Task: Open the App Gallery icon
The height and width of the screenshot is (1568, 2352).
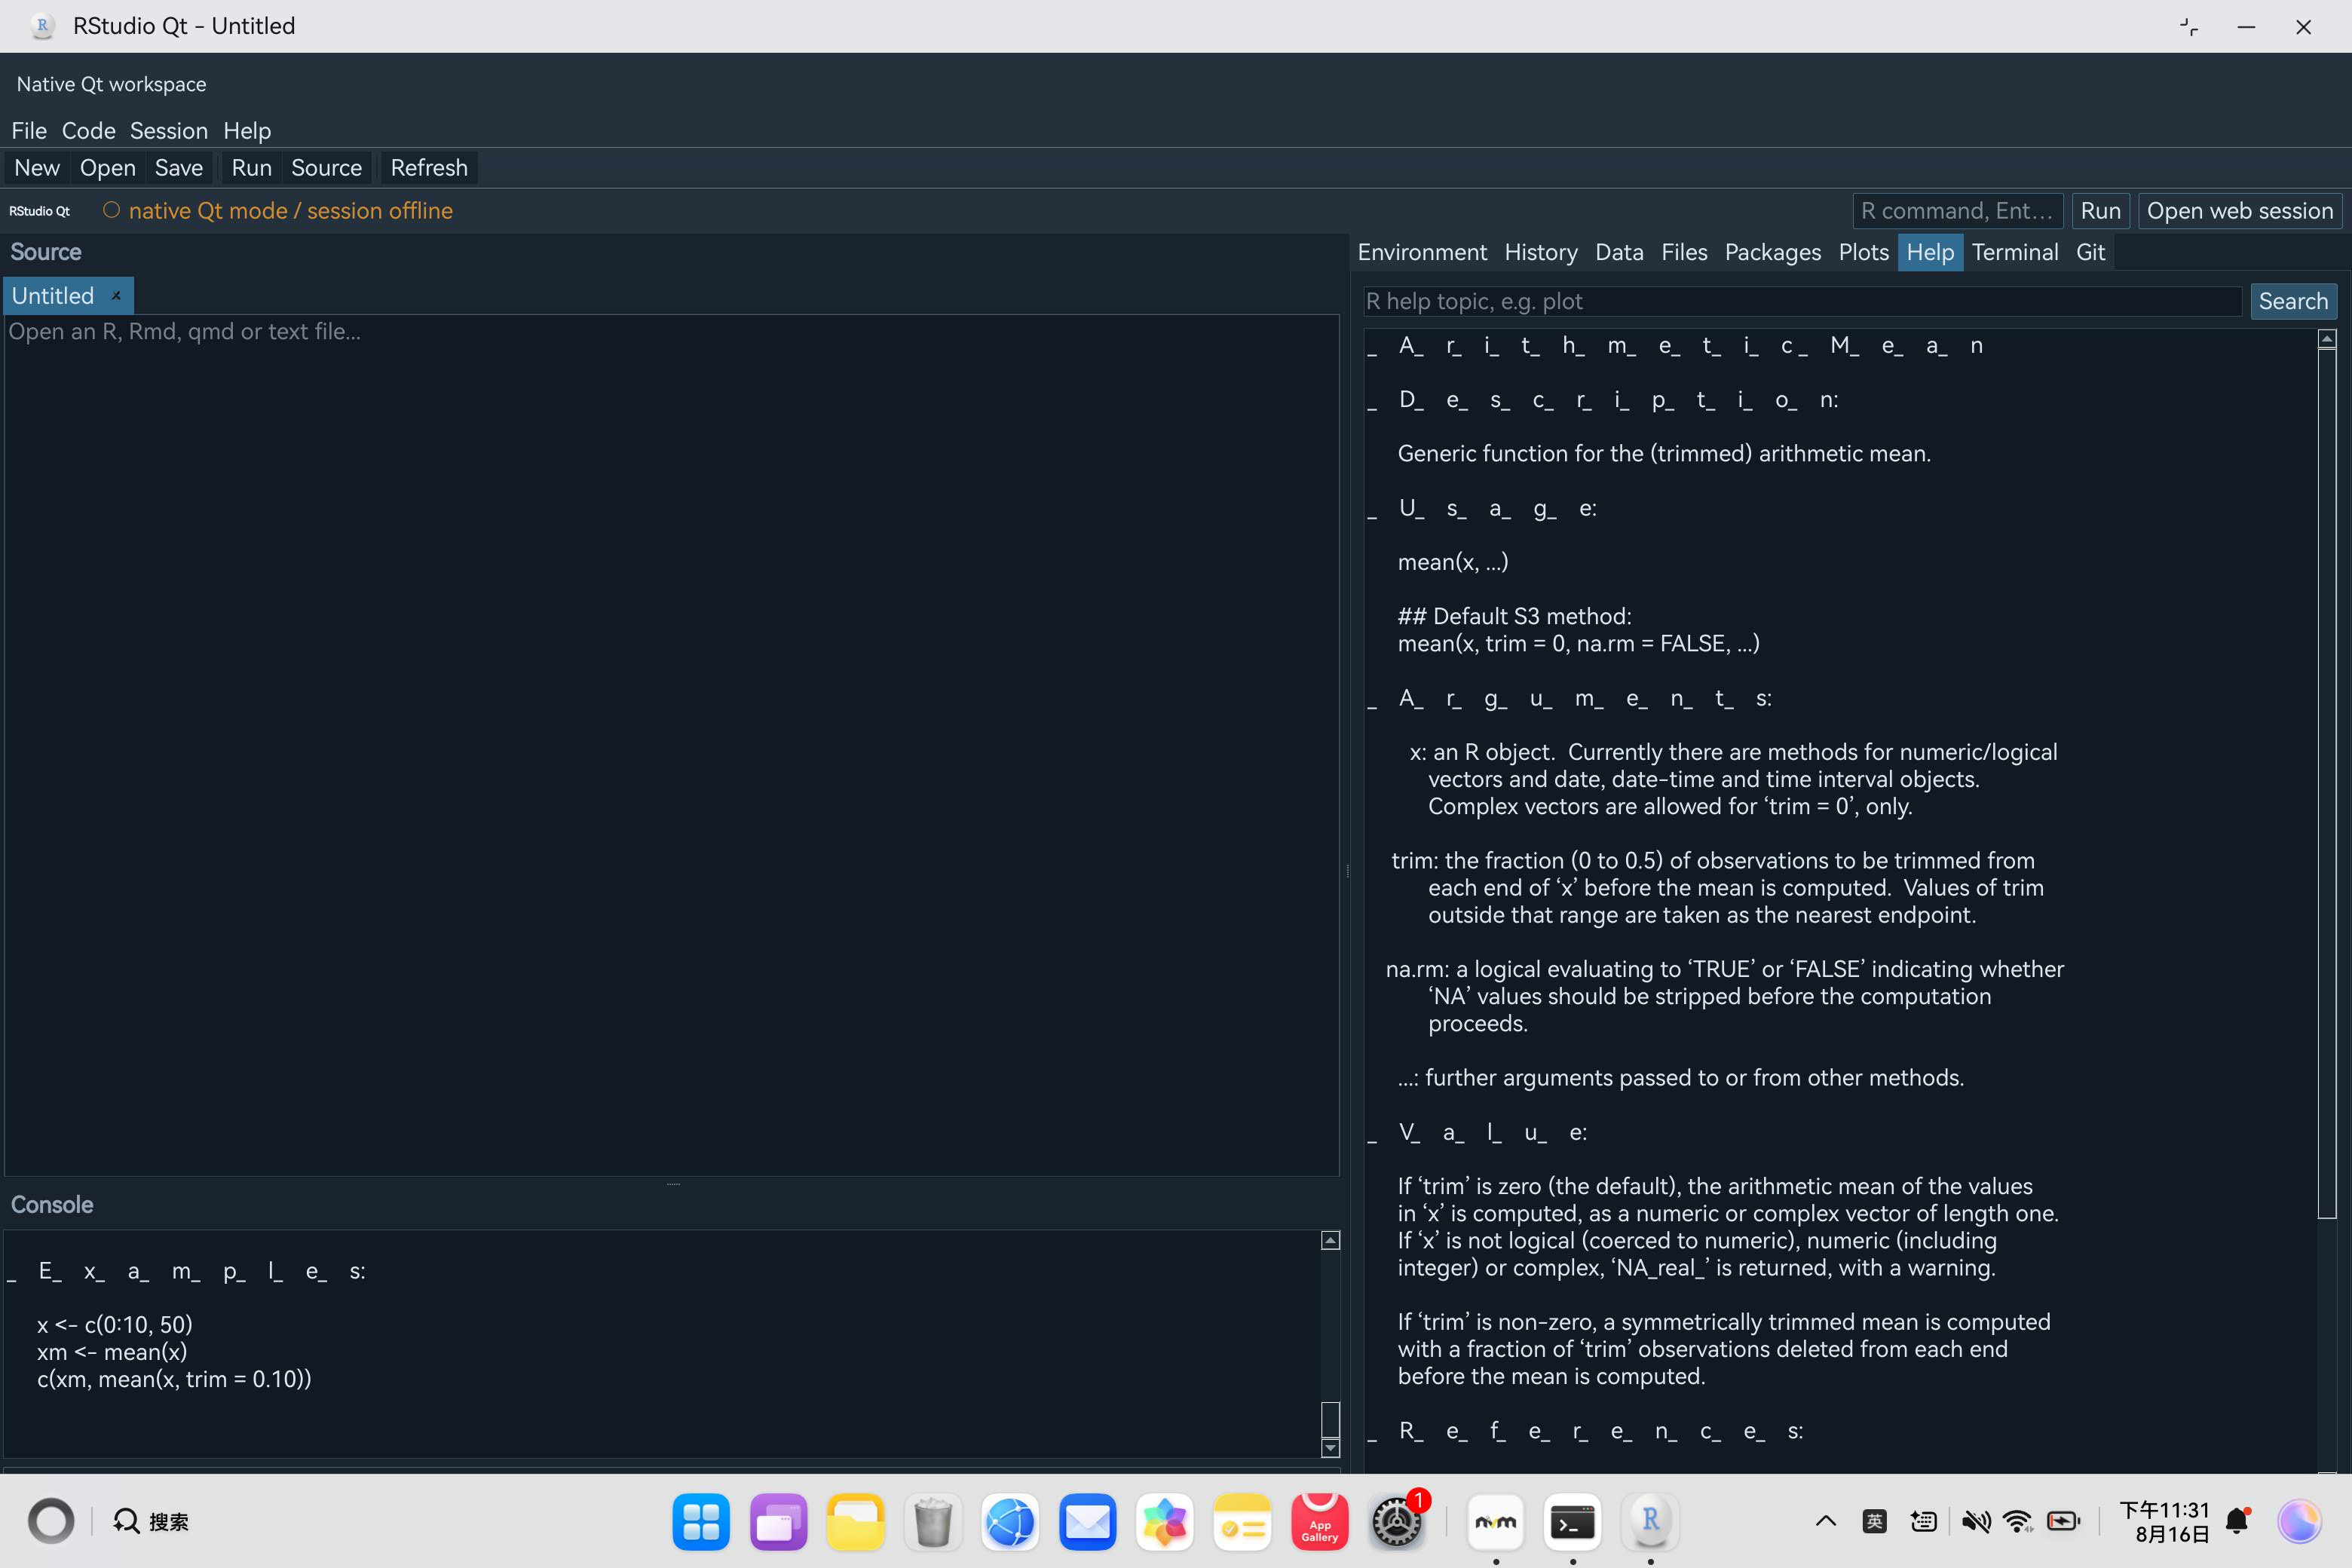Action: [x=1319, y=1522]
